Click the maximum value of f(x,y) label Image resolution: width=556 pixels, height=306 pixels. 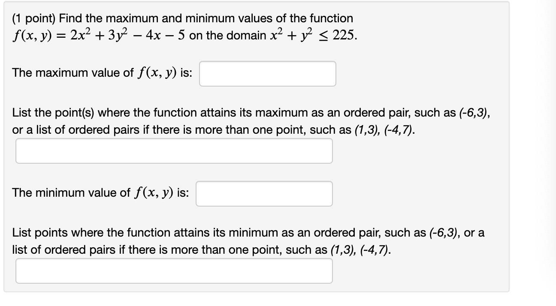point(103,73)
